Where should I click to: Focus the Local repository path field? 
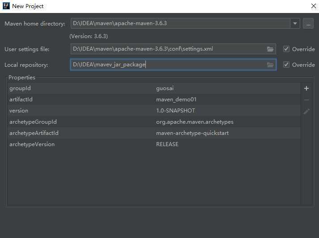173,65
